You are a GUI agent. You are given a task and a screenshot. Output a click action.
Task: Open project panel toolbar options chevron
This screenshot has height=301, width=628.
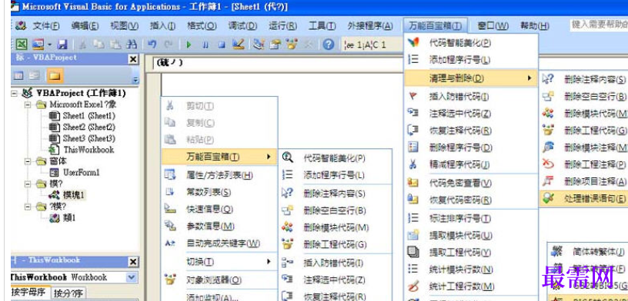click(x=135, y=79)
